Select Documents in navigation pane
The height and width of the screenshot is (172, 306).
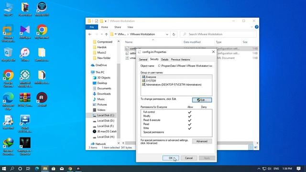click(102, 88)
